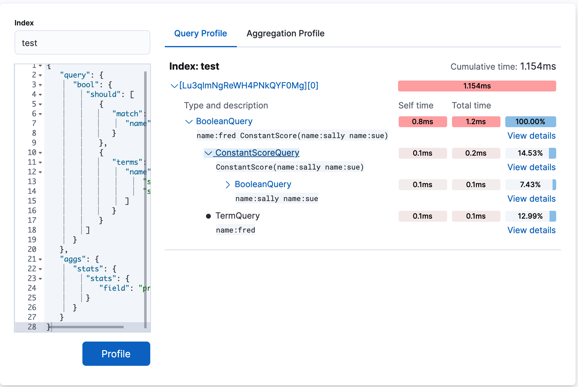The height and width of the screenshot is (387, 578).
Task: Click the 1.154ms shard timing bar
Action: point(477,86)
